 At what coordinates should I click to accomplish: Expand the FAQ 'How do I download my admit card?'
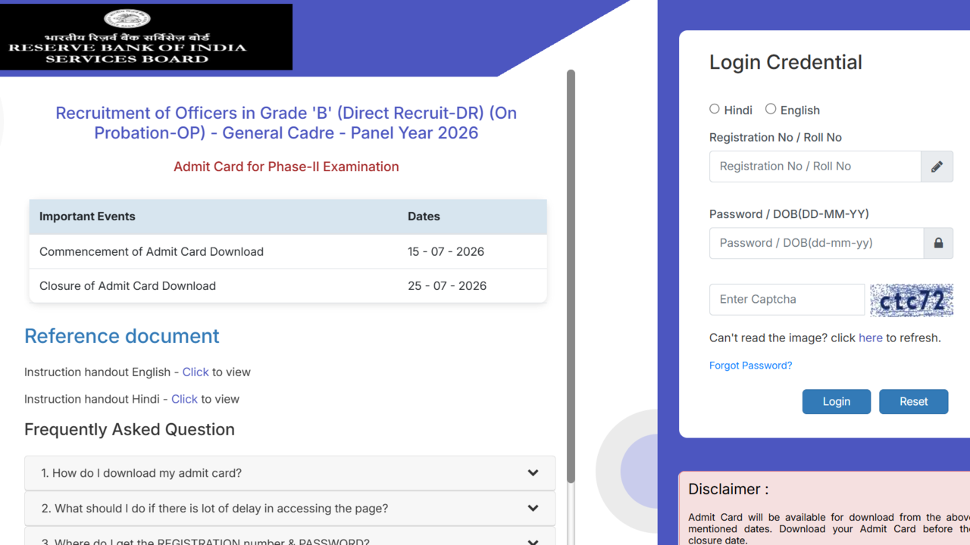pos(289,473)
